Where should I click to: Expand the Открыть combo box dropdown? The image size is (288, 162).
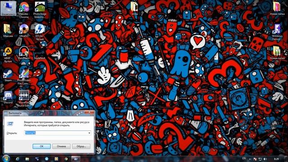point(89,133)
